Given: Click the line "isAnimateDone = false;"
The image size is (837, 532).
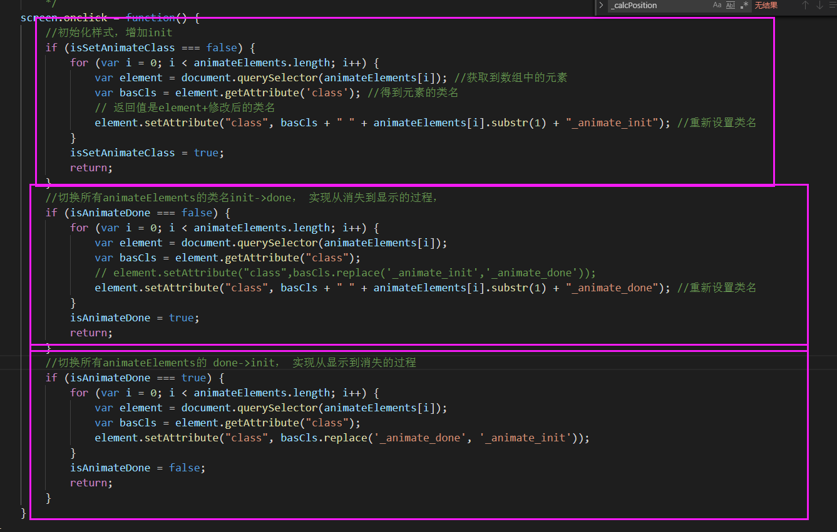Looking at the screenshot, I should click(x=138, y=468).
